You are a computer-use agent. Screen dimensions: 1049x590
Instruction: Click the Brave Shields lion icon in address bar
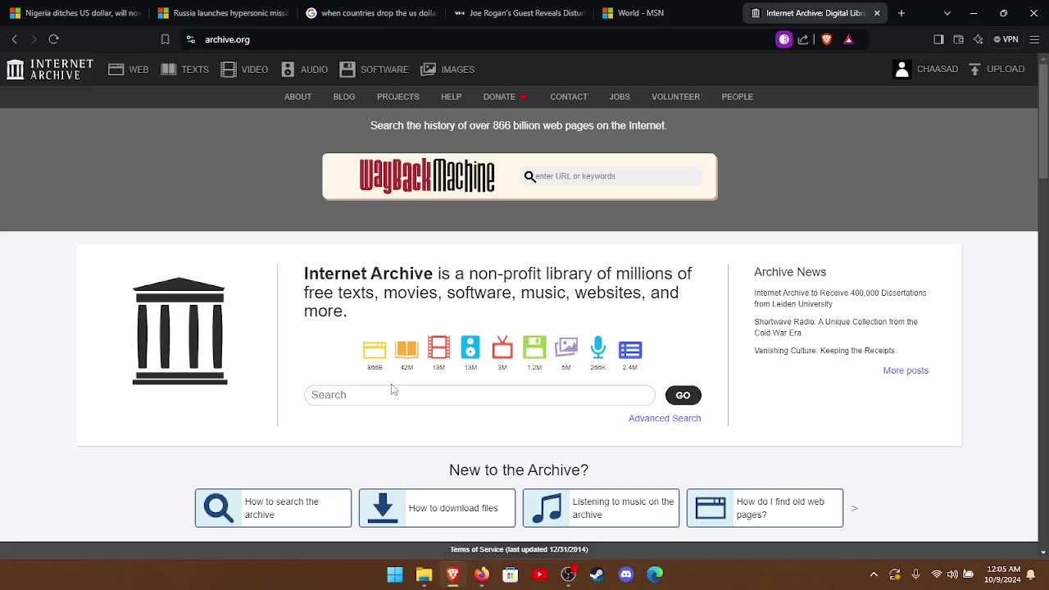(826, 39)
